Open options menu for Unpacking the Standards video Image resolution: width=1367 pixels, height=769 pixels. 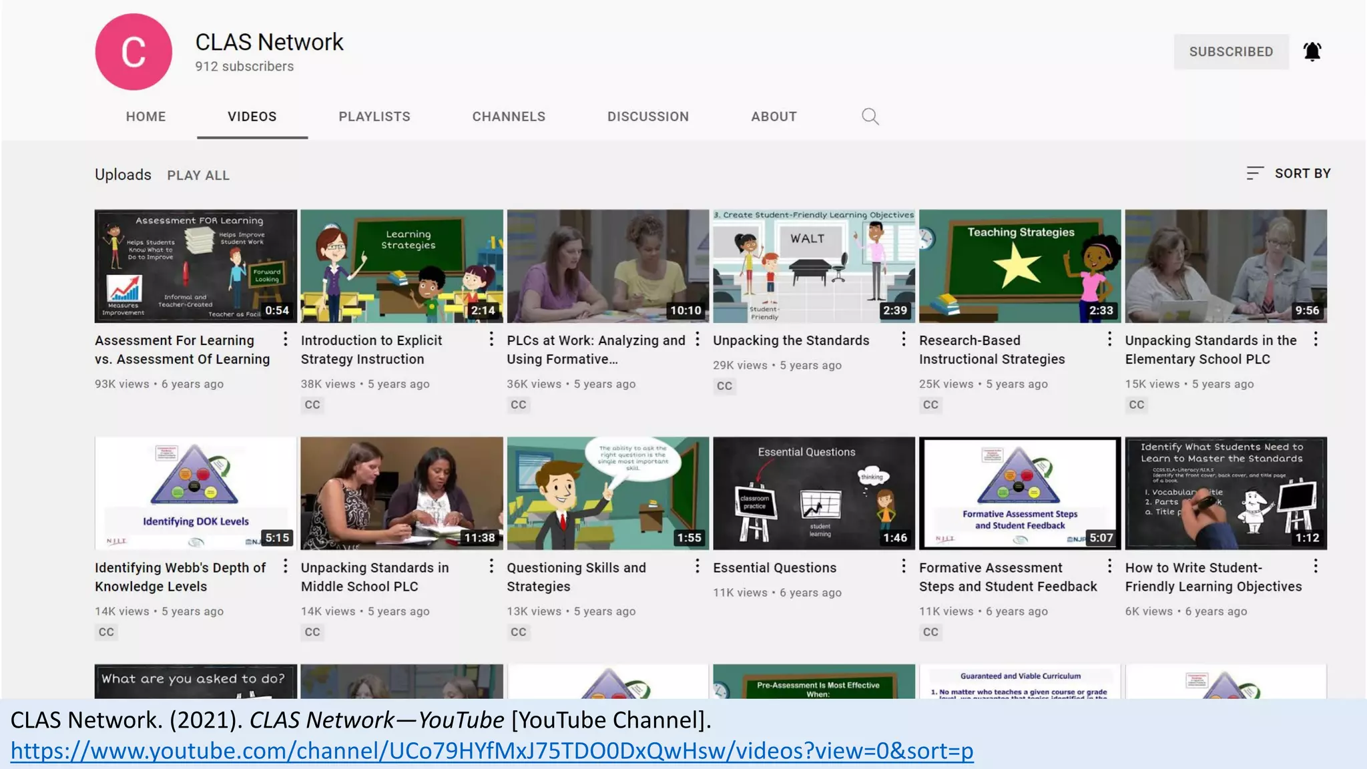coord(904,339)
